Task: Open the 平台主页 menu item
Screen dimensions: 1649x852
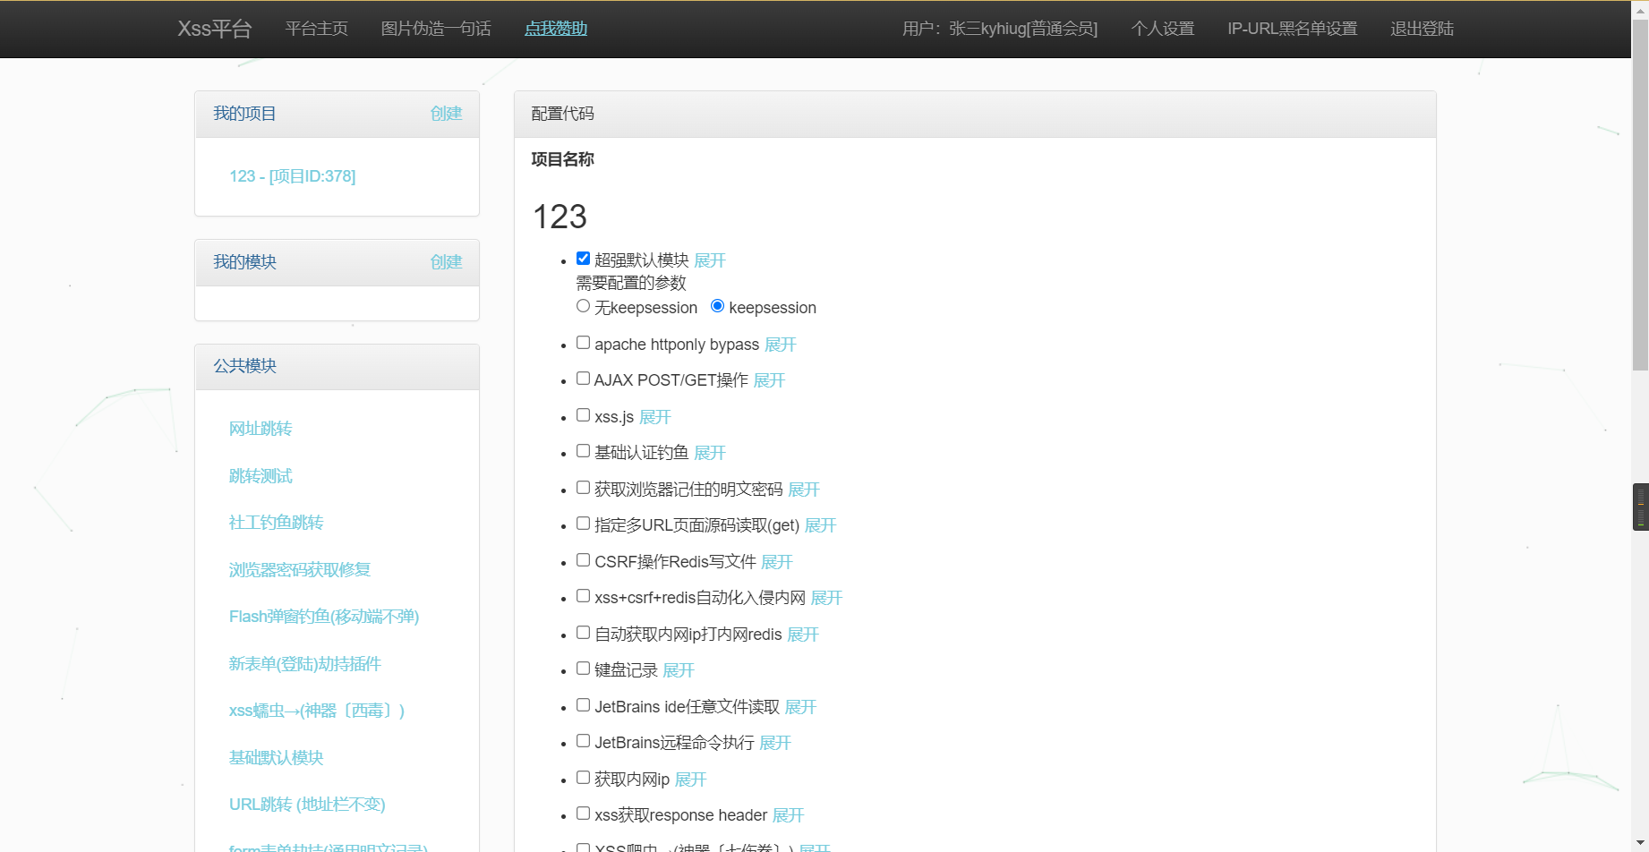Action: point(315,28)
